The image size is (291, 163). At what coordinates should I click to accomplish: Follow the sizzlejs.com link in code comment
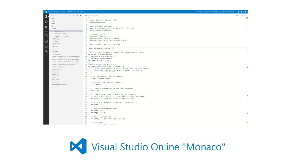(x=98, y=36)
